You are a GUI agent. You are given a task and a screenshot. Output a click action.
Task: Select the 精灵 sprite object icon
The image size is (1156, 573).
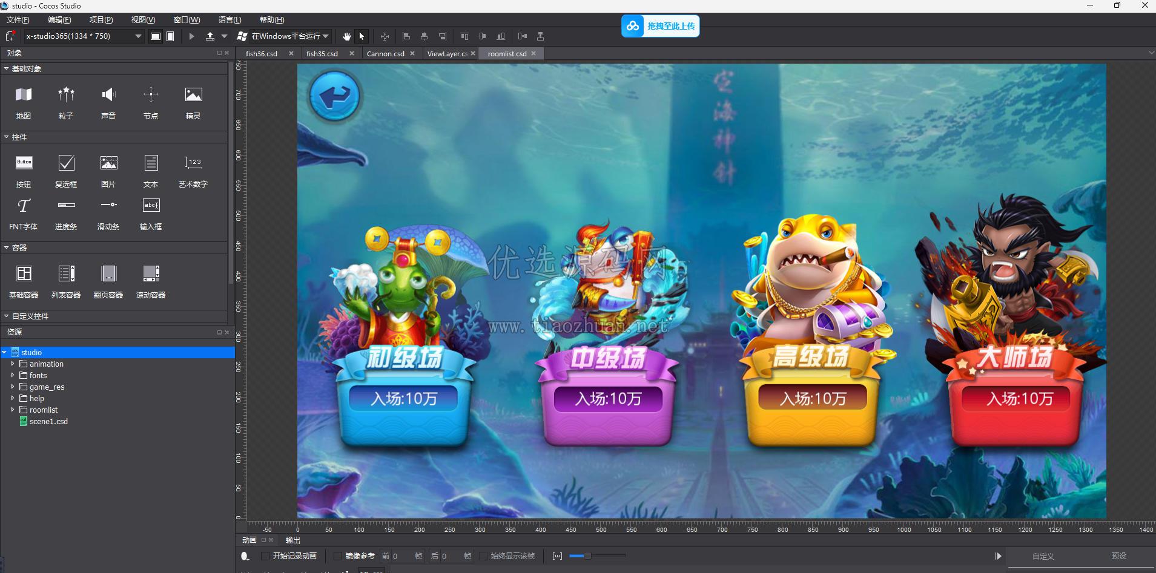(193, 94)
